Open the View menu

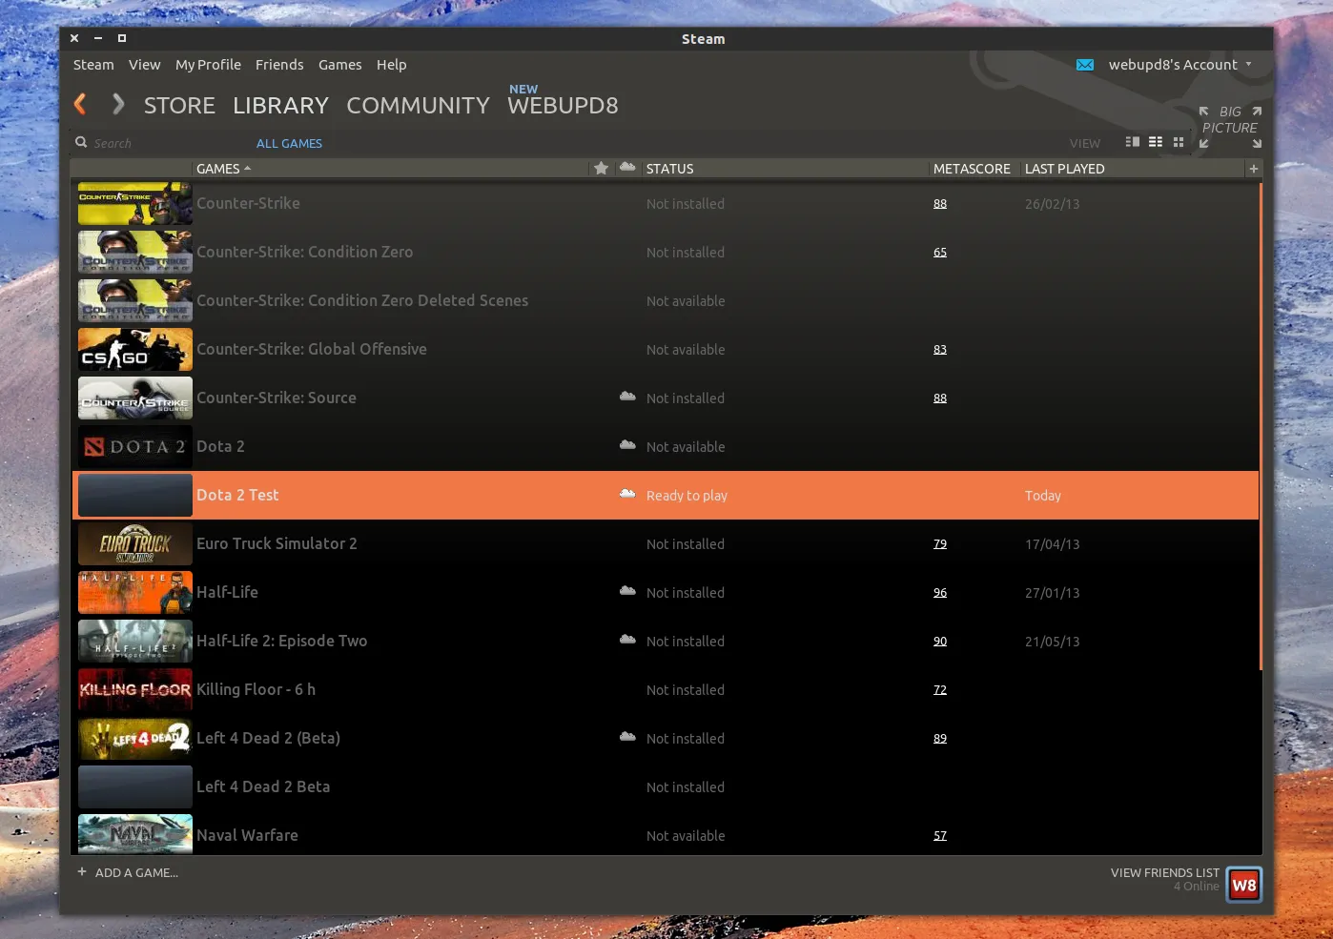pyautogui.click(x=144, y=65)
